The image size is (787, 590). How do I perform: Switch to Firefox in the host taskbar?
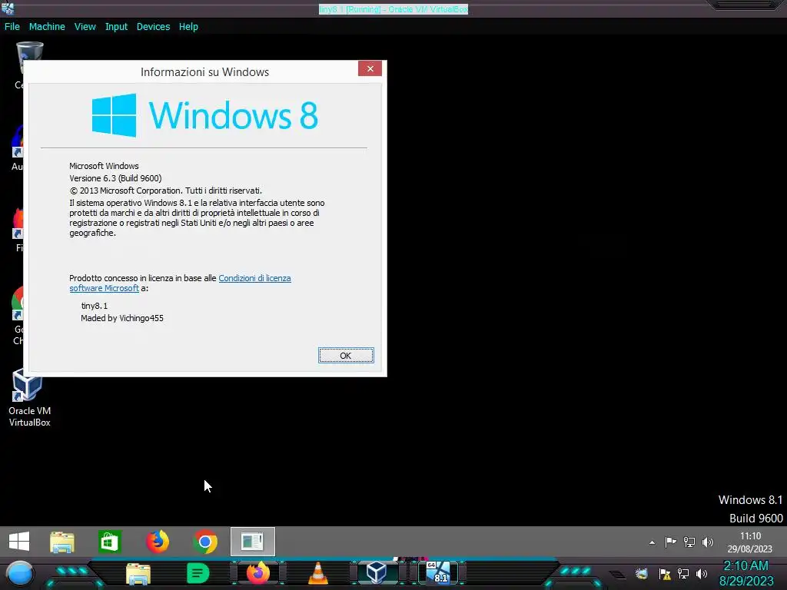(x=258, y=573)
